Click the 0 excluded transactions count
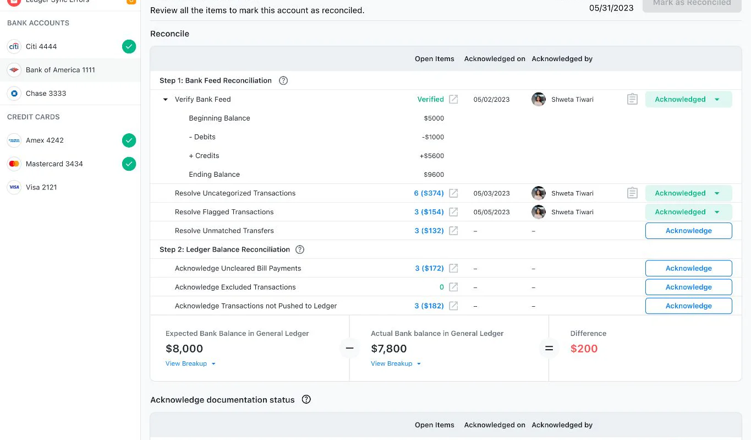The height and width of the screenshot is (440, 751). 442,287
